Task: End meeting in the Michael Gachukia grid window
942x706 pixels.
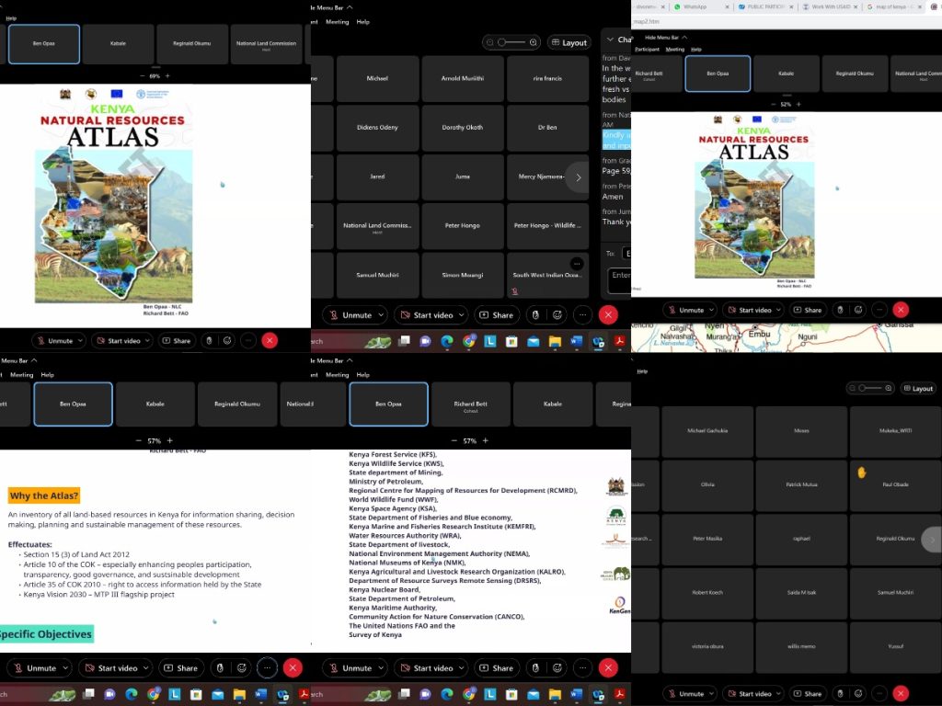Action: point(901,693)
